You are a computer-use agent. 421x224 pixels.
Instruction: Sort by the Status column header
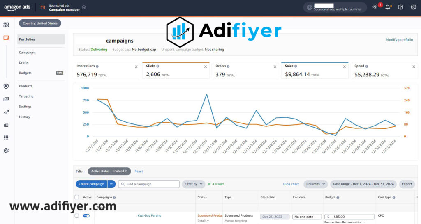point(202,197)
